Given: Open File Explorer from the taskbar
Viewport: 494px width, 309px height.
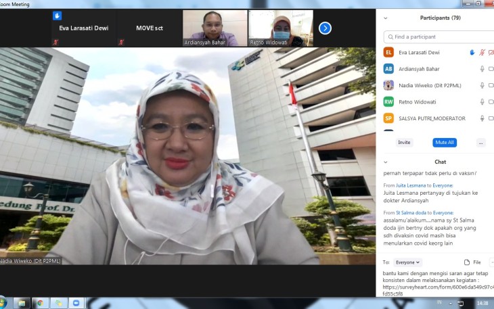Looking at the screenshot, I should click(x=22, y=303).
